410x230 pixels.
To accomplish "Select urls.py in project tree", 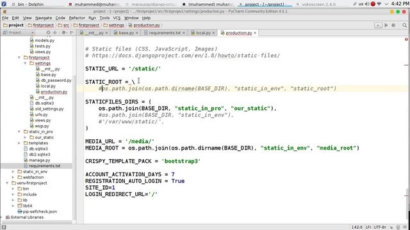I will tap(41, 114).
